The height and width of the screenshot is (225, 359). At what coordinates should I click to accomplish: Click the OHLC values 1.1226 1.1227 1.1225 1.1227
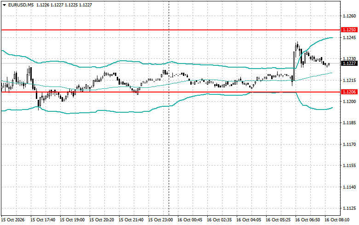(64, 5)
